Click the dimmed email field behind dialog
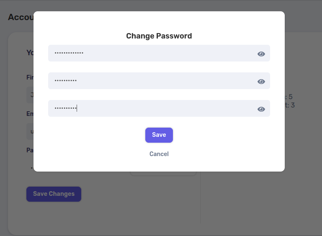This screenshot has width=322, height=236. (30, 131)
